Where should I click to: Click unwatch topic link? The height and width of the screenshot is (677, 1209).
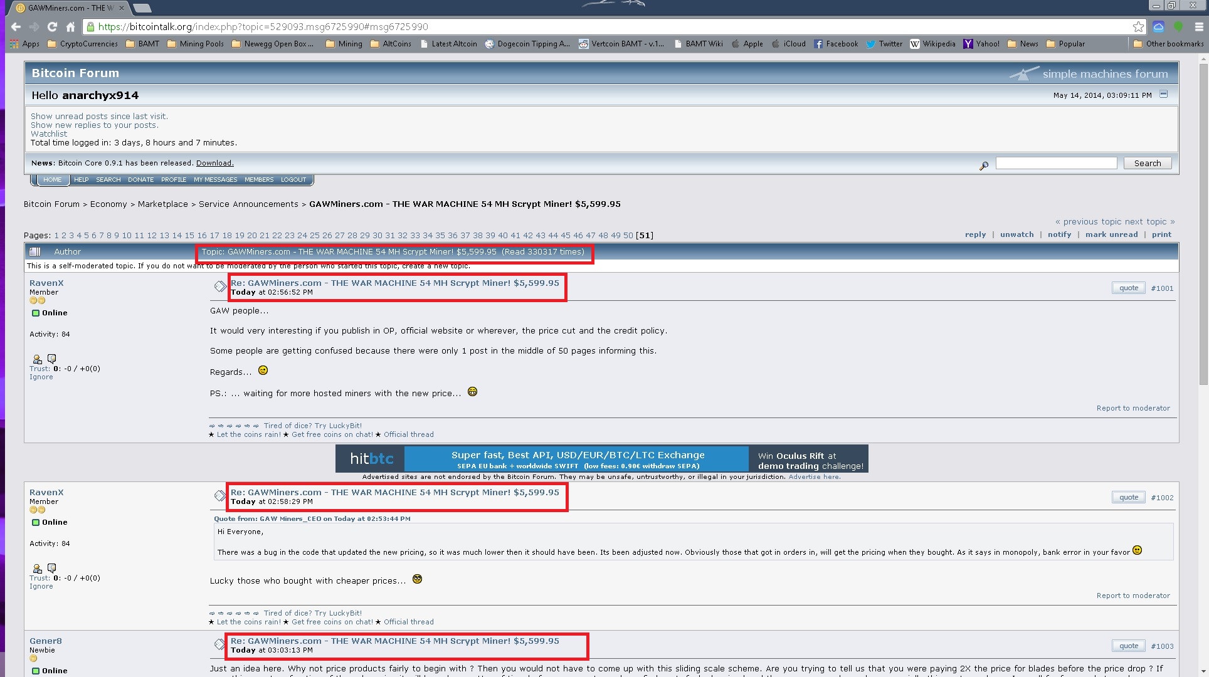pos(1017,234)
